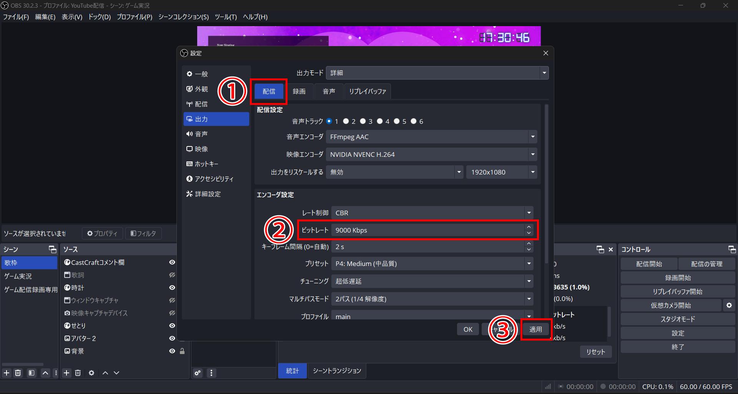Delete selected scene with trash icon
This screenshot has width=738, height=394.
pyautogui.click(x=18, y=373)
